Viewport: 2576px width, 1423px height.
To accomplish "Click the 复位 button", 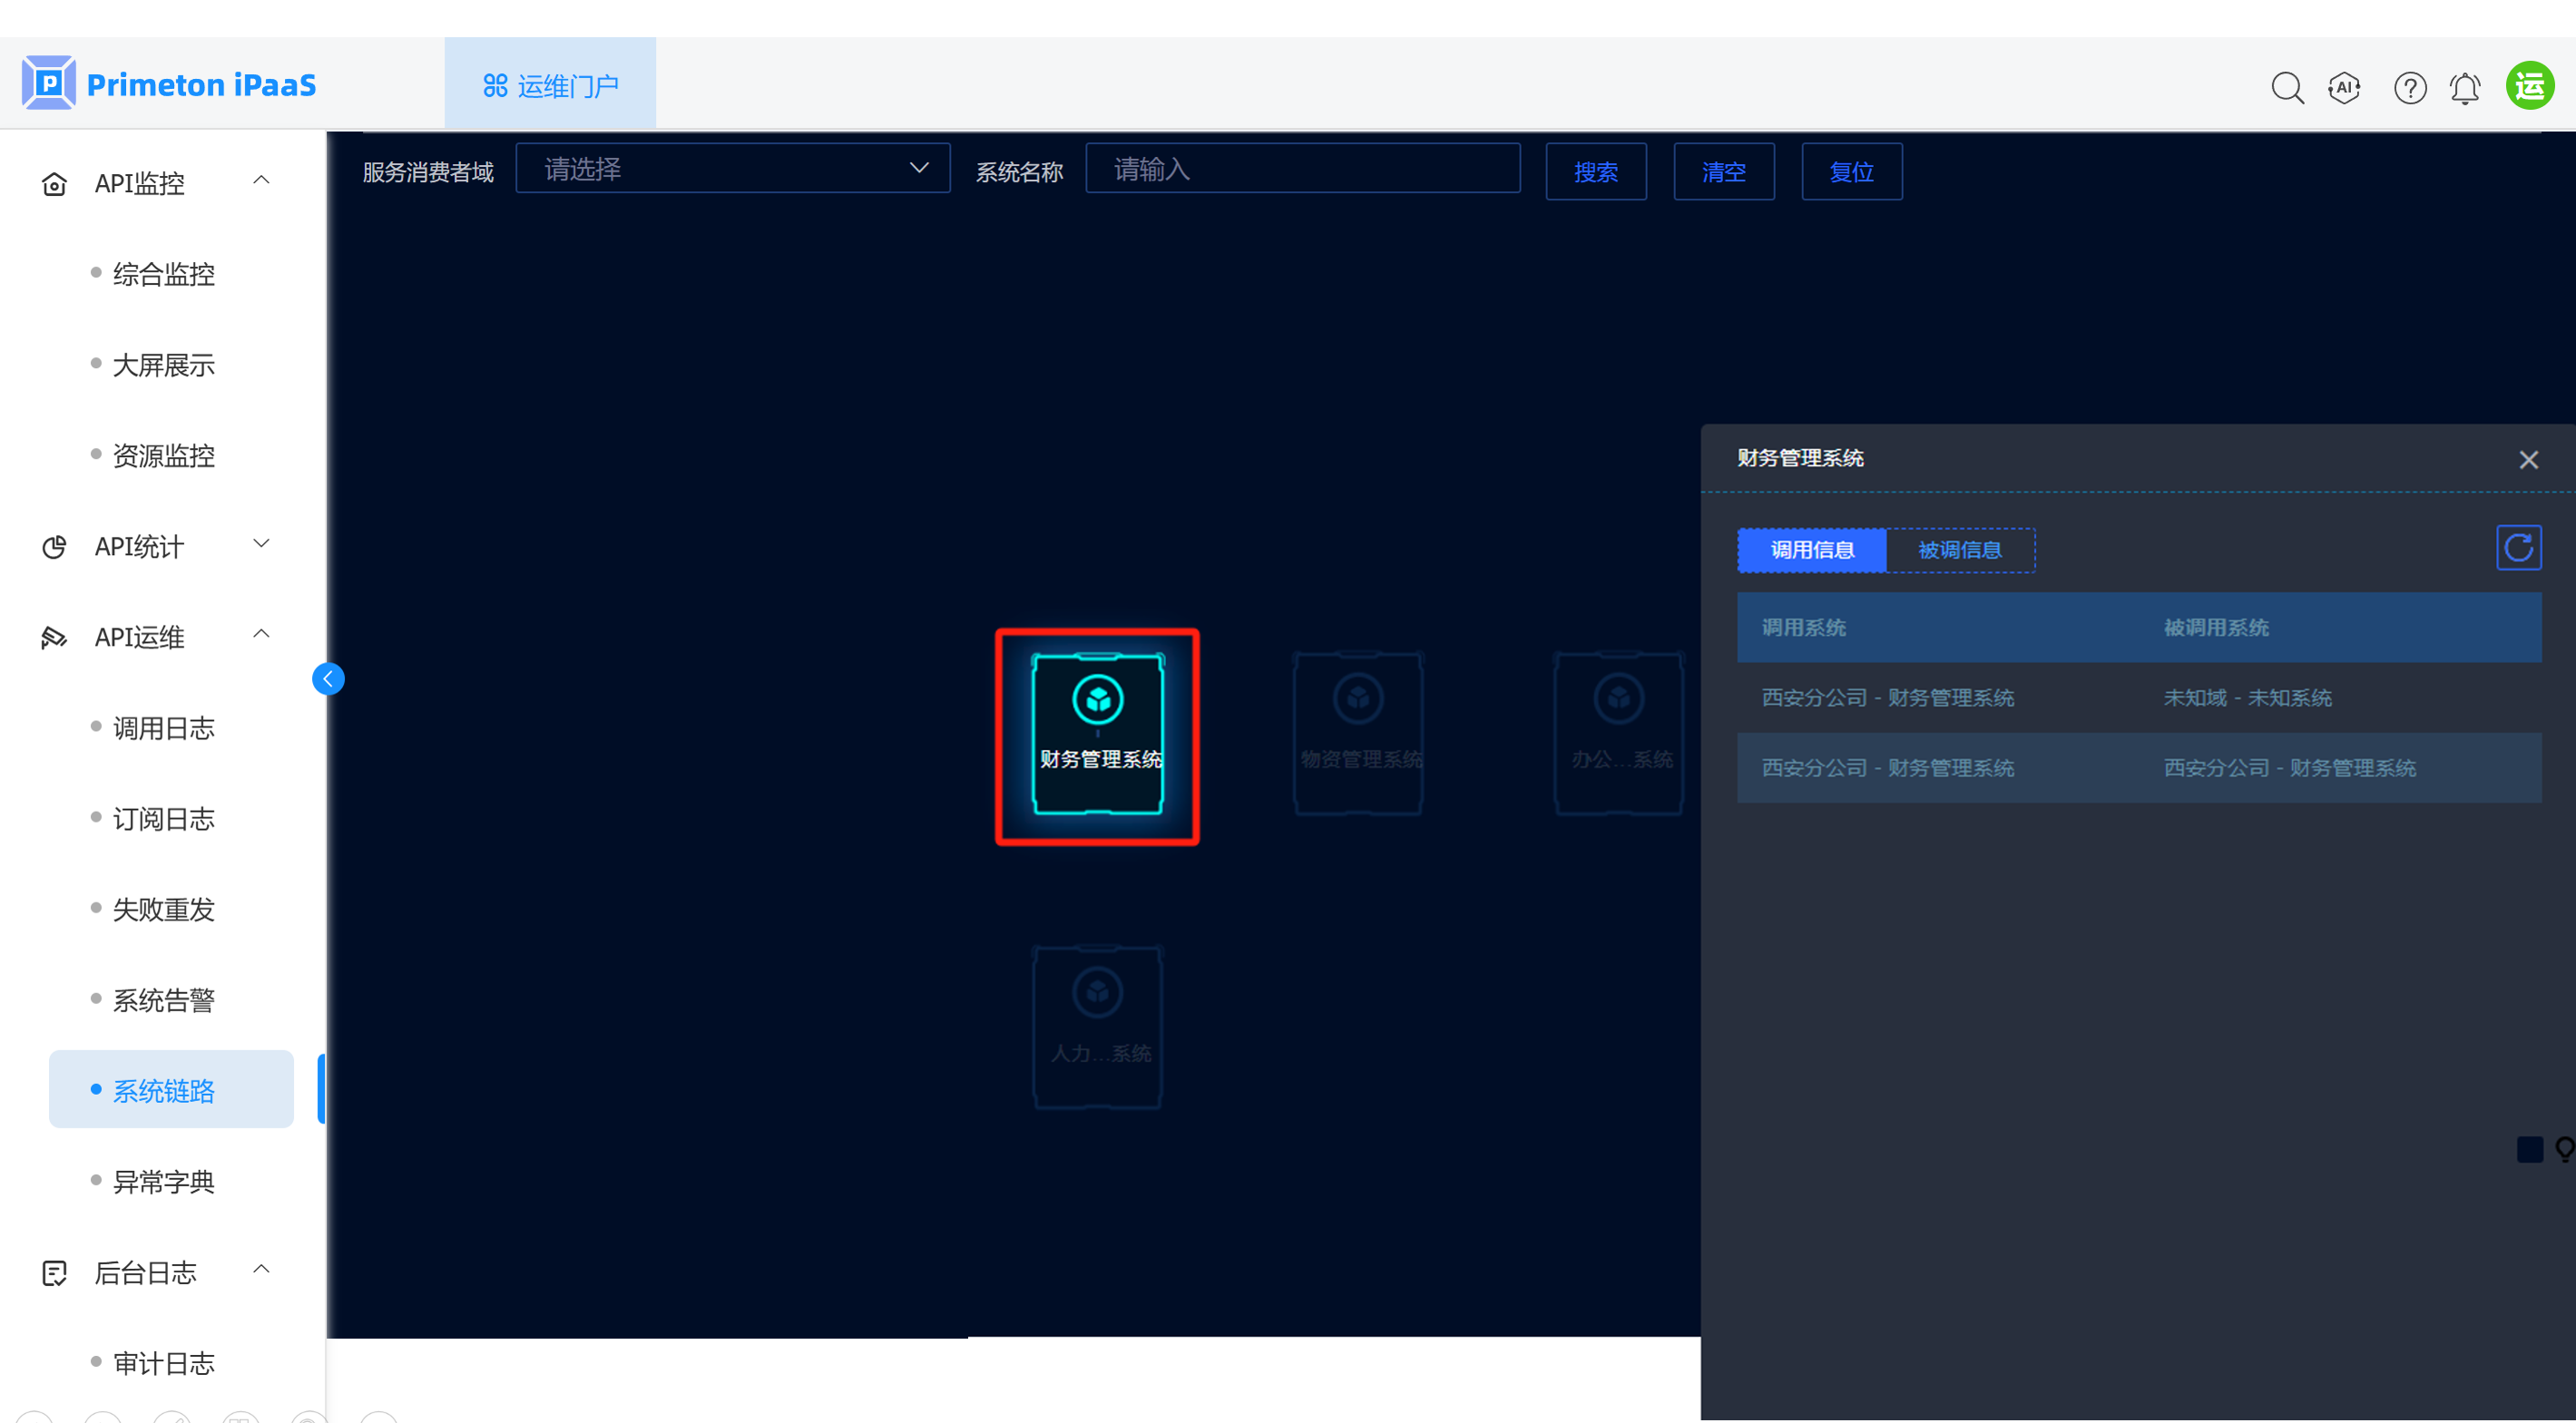I will pos(1851,172).
